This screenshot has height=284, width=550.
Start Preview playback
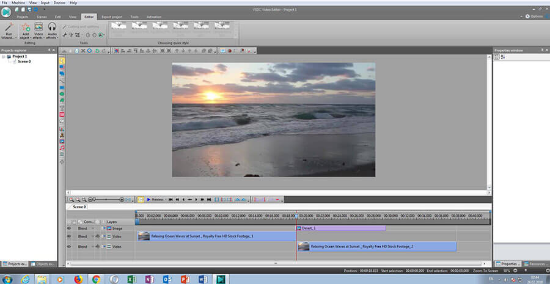(x=155, y=200)
